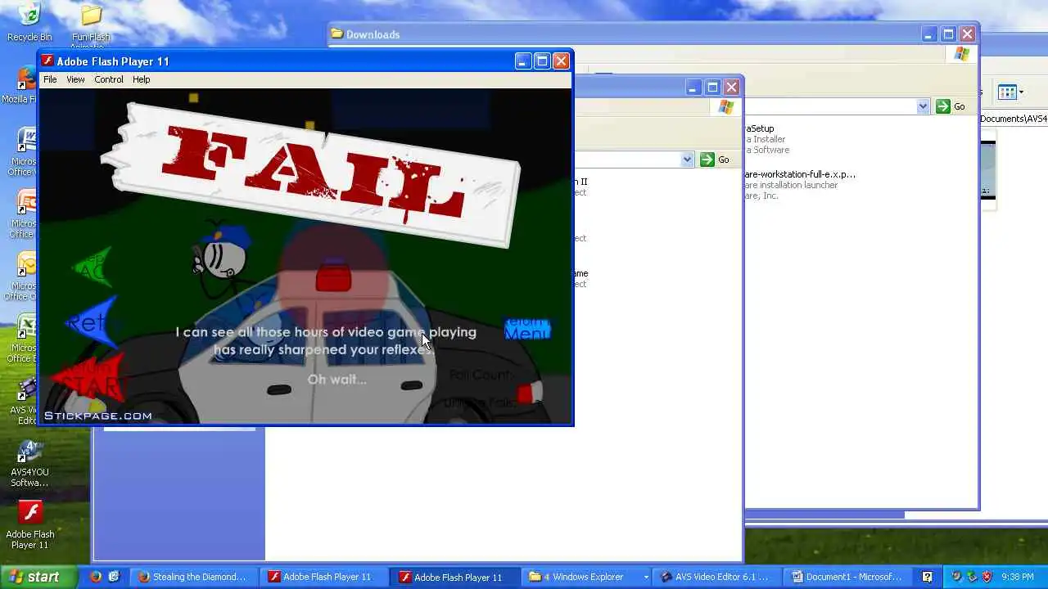The image size is (1048, 589).
Task: Open the Views dropdown in the rightmost Explorer window
Action: [1011, 92]
